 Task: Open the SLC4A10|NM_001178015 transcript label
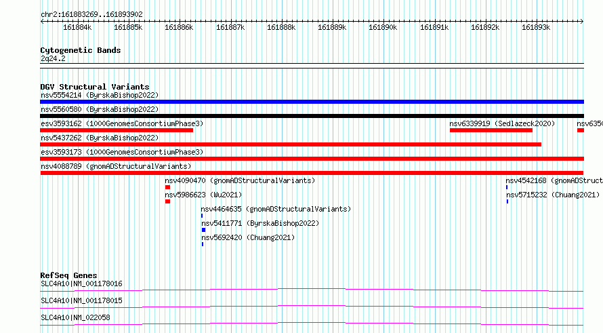pyautogui.click(x=81, y=300)
